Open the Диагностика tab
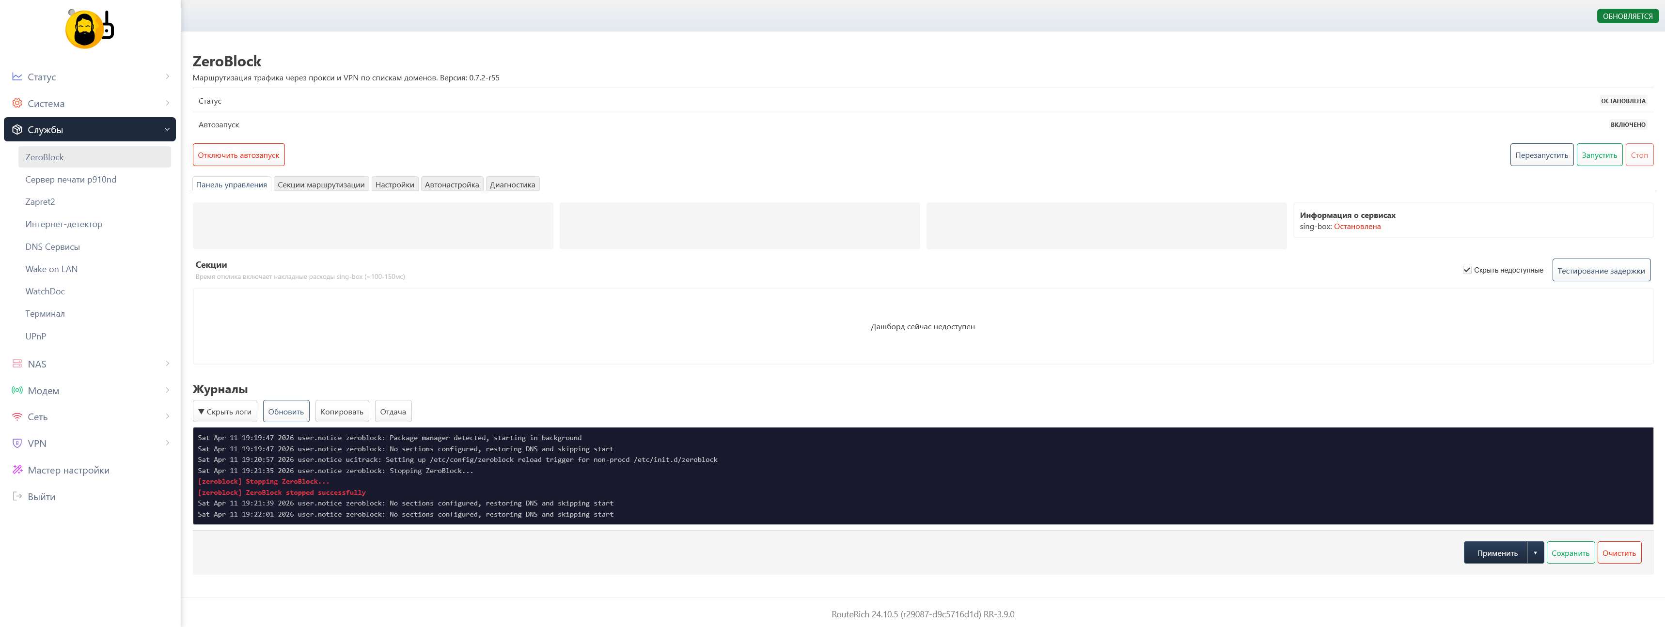1665x627 pixels. tap(512, 184)
